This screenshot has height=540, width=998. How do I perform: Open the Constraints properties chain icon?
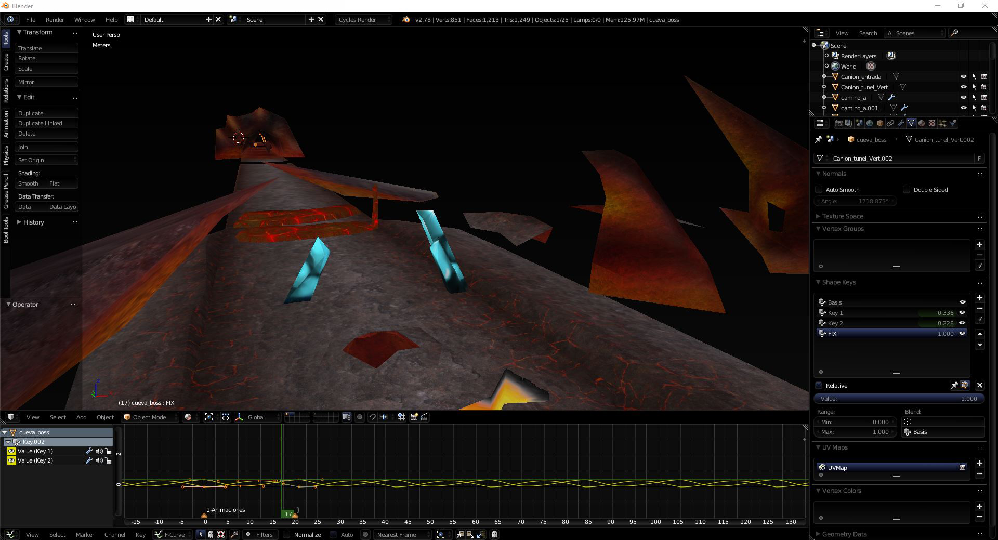pyautogui.click(x=890, y=123)
